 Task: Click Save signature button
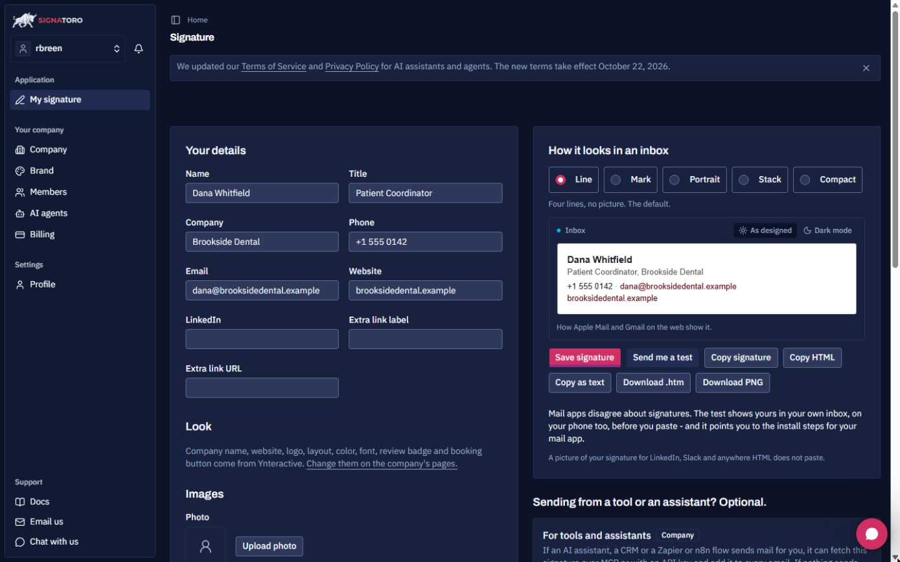[x=584, y=357]
